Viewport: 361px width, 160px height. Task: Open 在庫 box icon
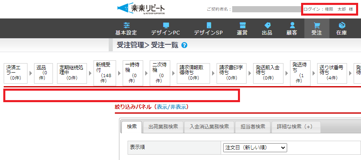342,25
